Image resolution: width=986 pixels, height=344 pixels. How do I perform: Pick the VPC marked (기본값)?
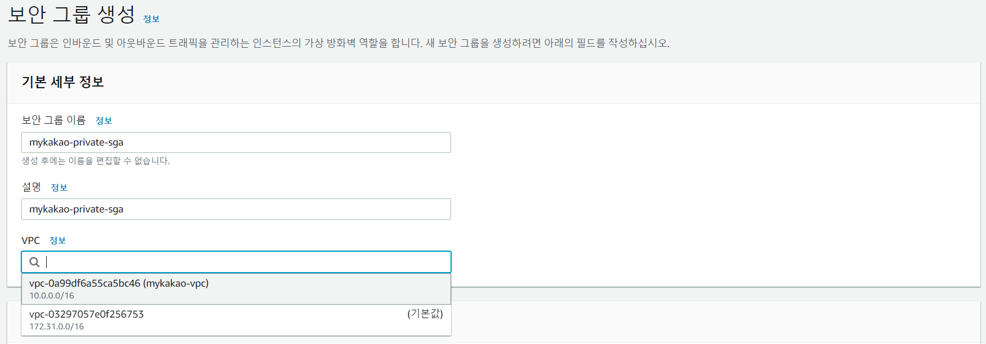click(236, 320)
